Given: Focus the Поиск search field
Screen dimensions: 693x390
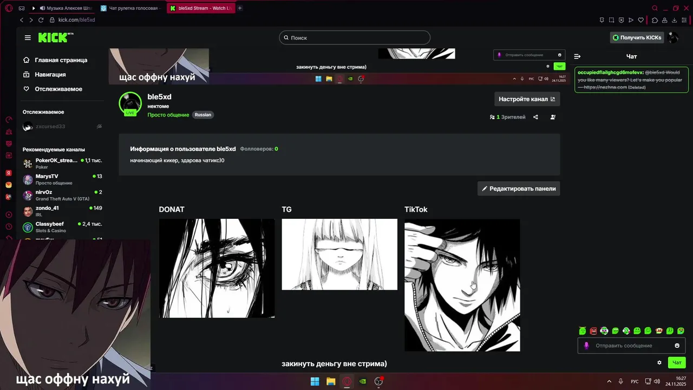Looking at the screenshot, I should tap(355, 38).
